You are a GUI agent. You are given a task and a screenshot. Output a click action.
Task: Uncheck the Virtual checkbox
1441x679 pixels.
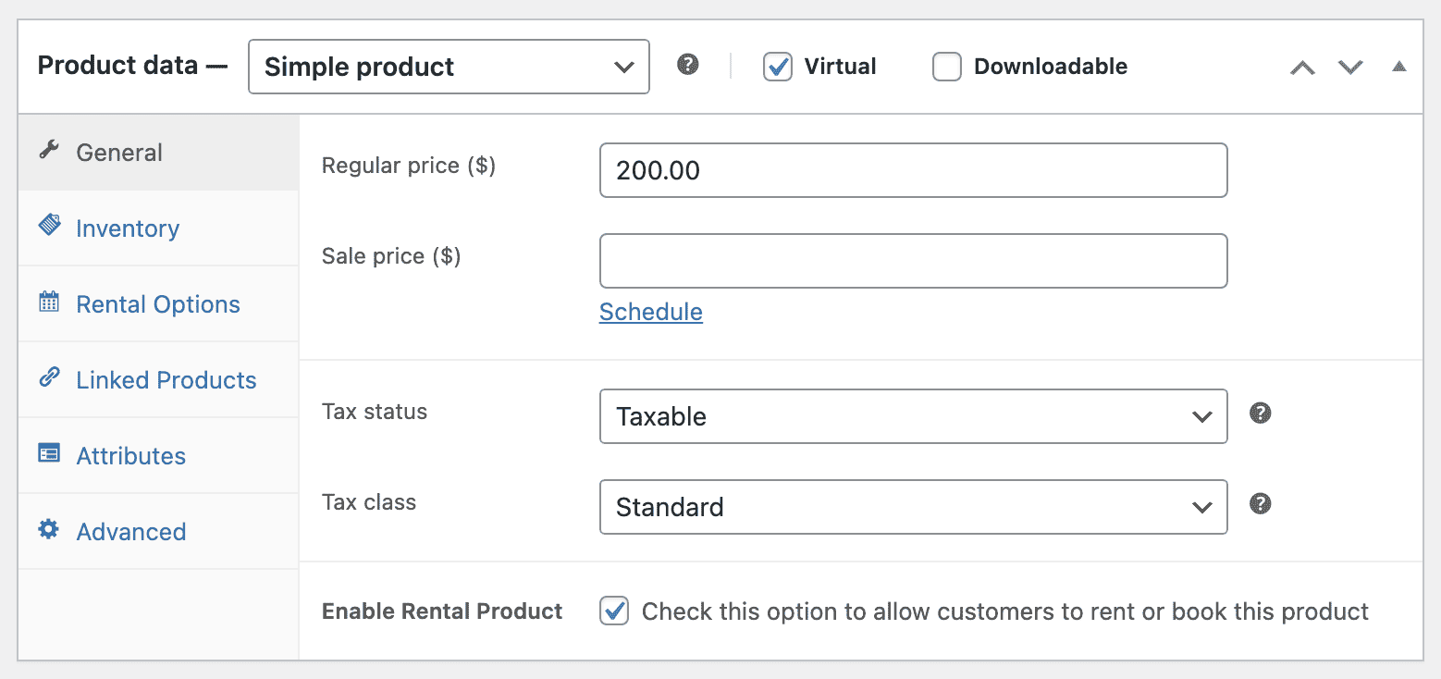[x=779, y=66]
